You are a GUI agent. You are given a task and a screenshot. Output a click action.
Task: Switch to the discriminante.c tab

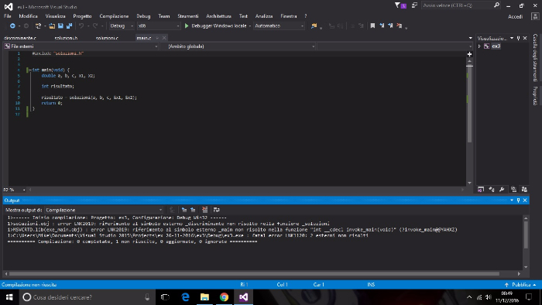(x=20, y=38)
